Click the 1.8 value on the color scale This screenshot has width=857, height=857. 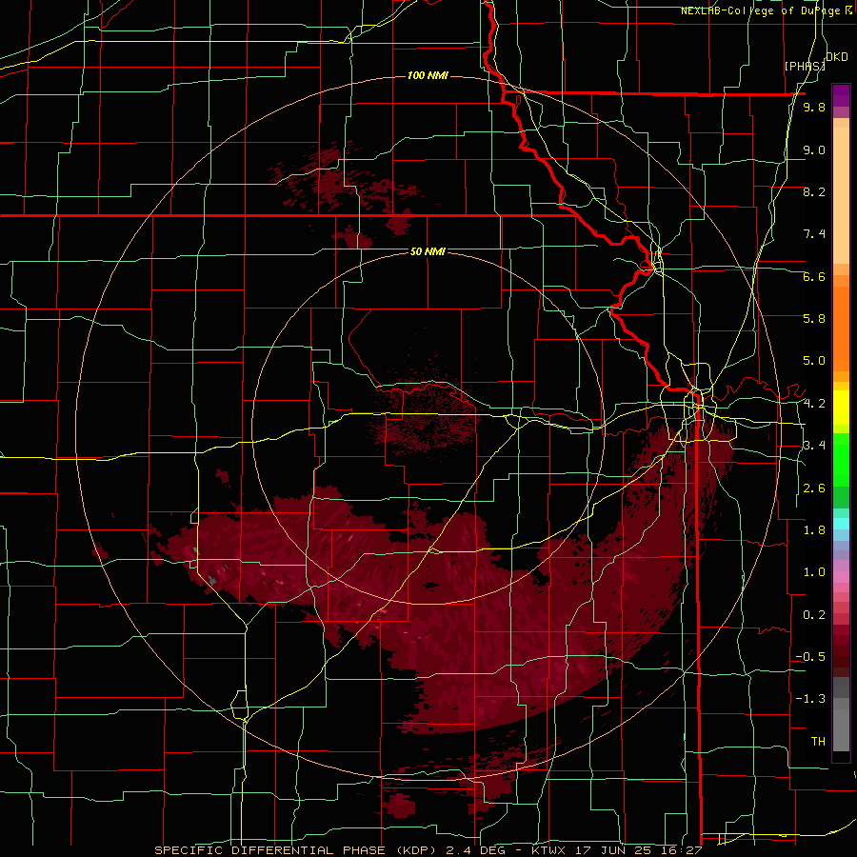814,530
